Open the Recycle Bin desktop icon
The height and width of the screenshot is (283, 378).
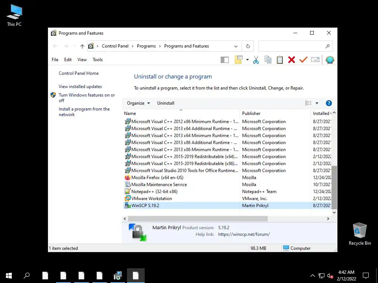360,234
